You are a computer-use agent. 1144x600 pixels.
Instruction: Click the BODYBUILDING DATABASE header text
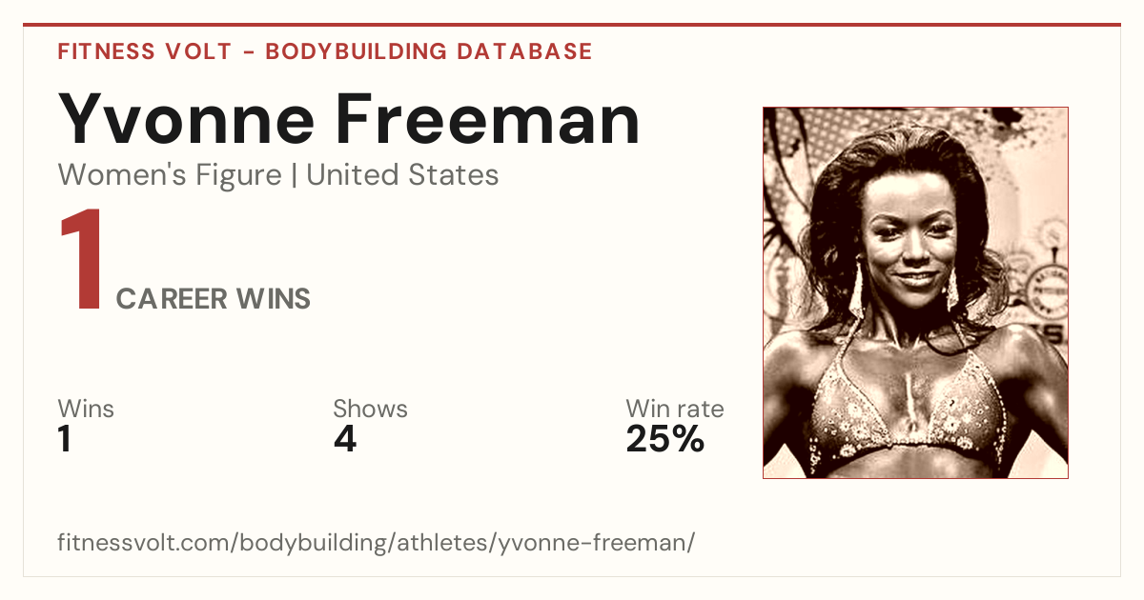[429, 51]
